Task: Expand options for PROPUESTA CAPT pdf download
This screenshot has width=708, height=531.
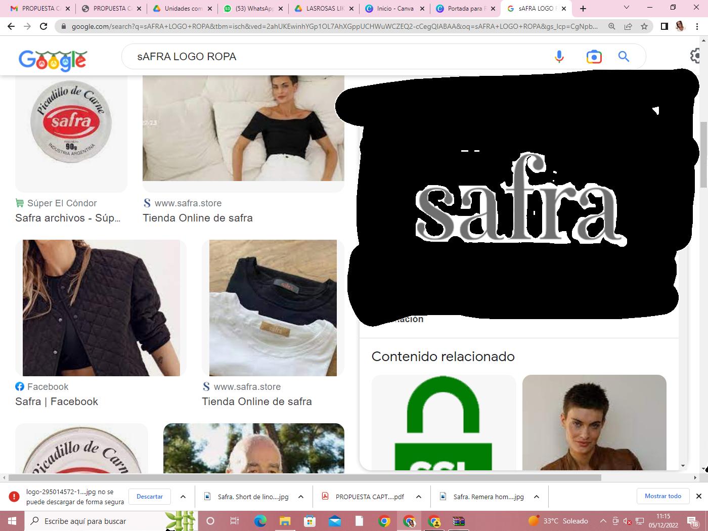Action: [x=419, y=497]
